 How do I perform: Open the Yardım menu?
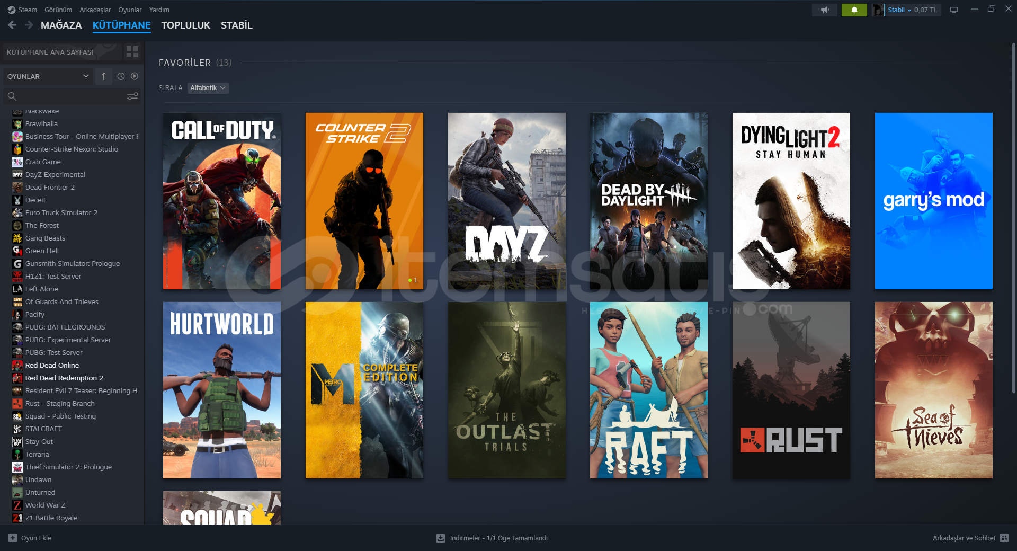tap(159, 10)
